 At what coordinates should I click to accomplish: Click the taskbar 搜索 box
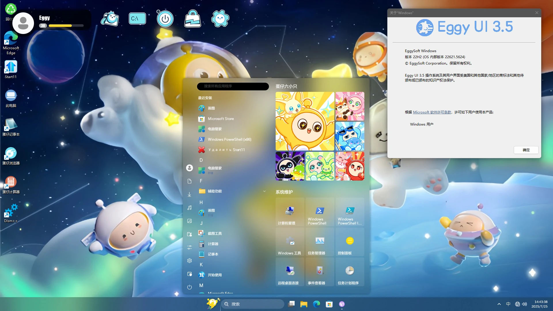(252, 304)
